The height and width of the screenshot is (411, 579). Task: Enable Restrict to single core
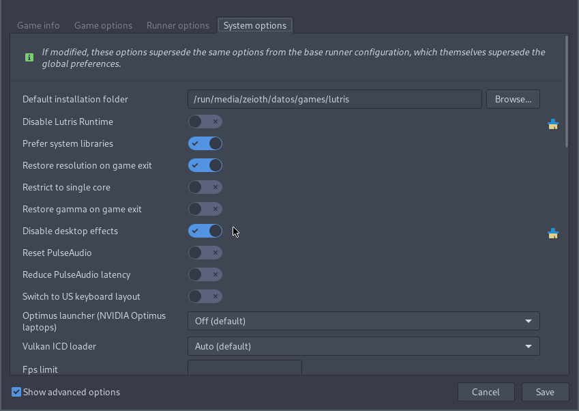(205, 187)
